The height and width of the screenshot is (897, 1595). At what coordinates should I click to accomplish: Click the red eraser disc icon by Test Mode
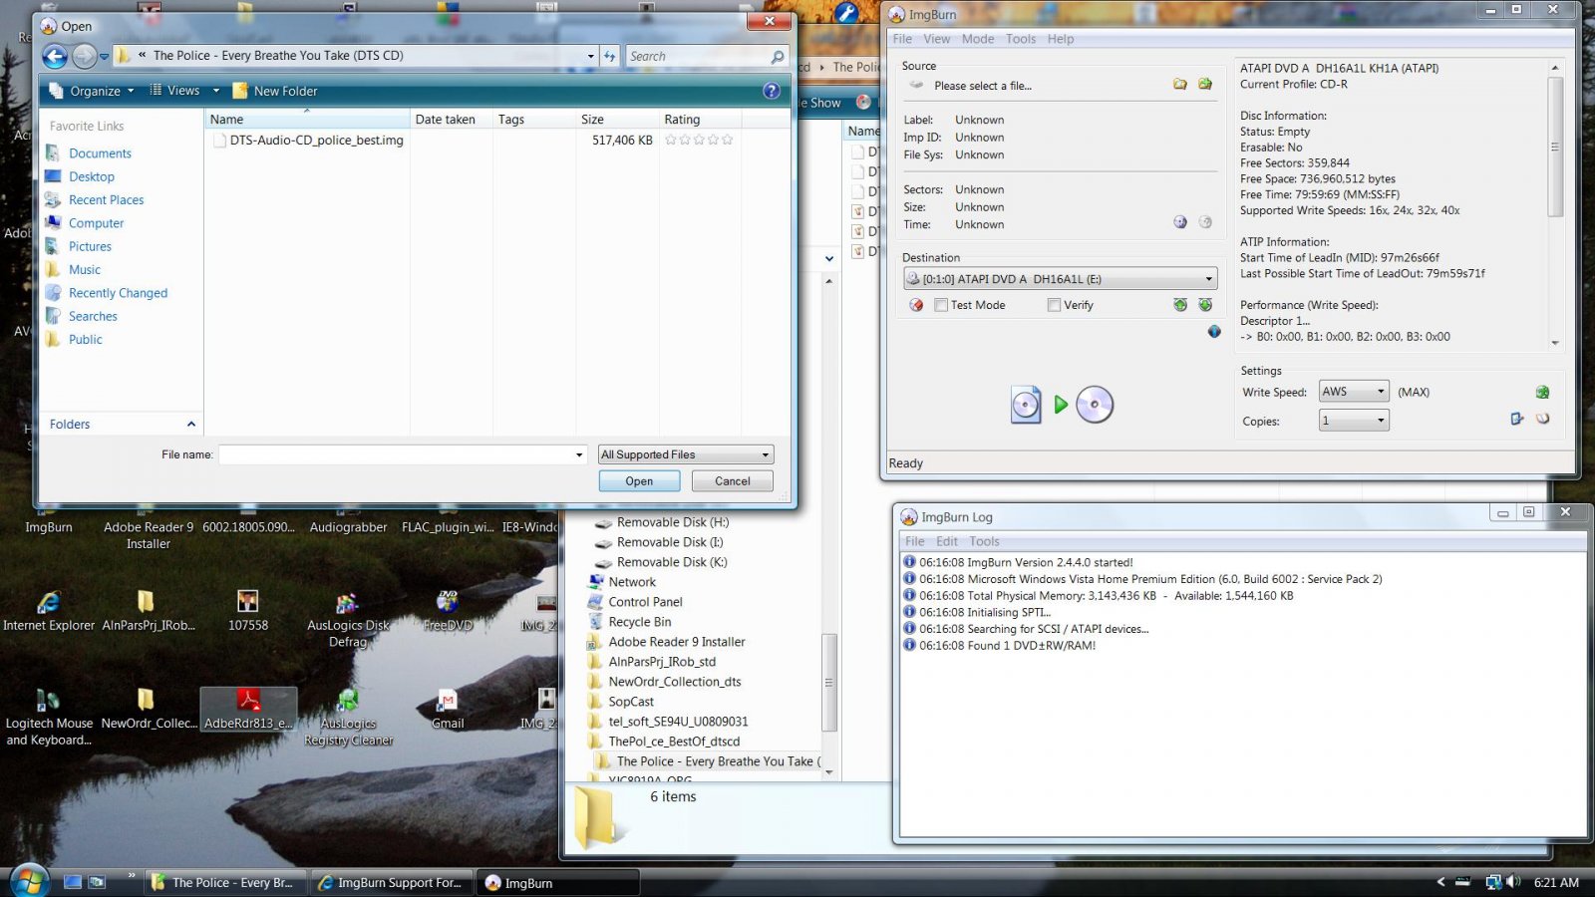916,305
